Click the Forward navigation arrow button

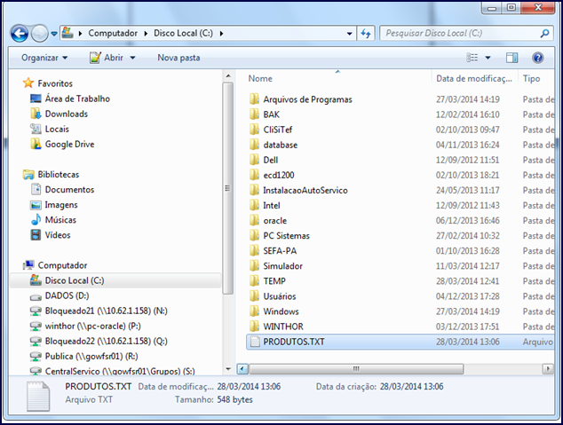(x=39, y=34)
